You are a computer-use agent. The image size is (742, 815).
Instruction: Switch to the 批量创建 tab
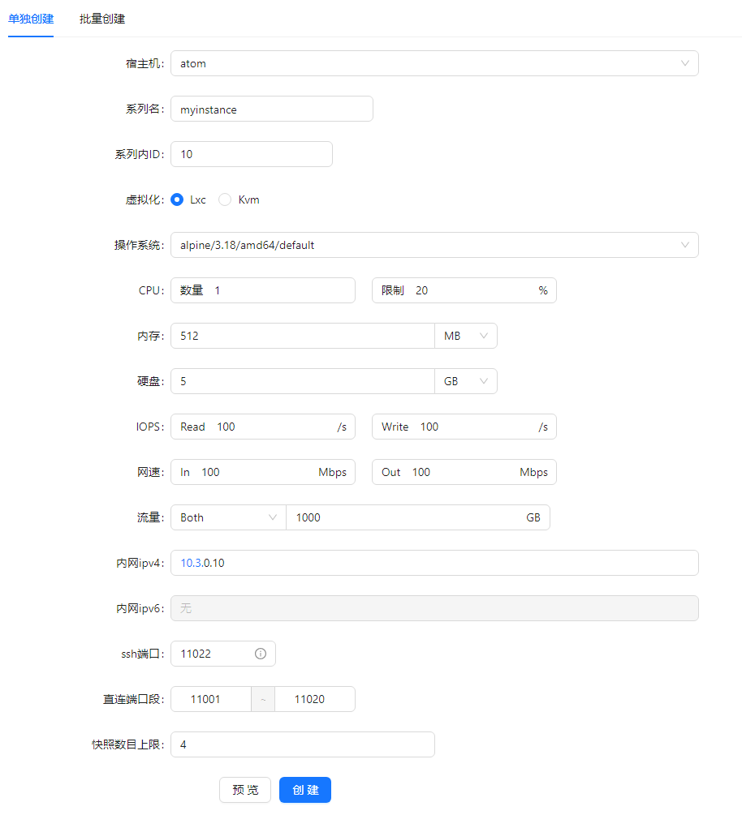[x=102, y=18]
